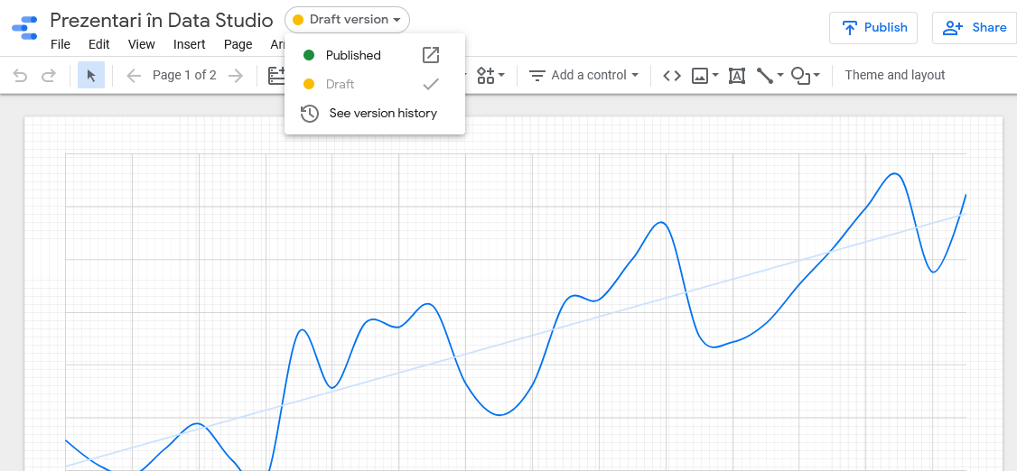Choose See version history
The height and width of the screenshot is (471, 1017).
point(374,114)
